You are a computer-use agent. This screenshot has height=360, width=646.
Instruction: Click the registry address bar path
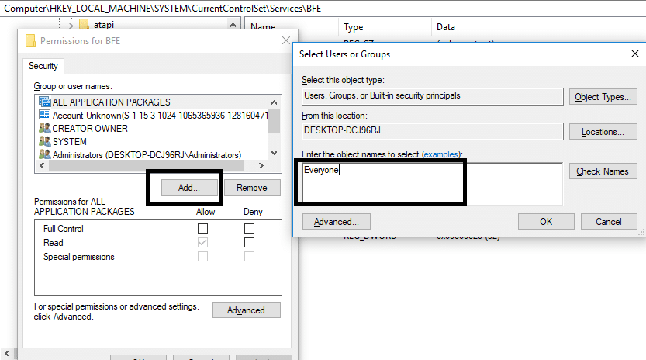coord(163,9)
